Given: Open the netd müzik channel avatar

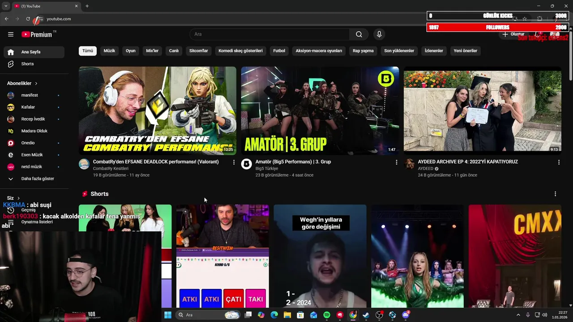Looking at the screenshot, I should click(11, 167).
